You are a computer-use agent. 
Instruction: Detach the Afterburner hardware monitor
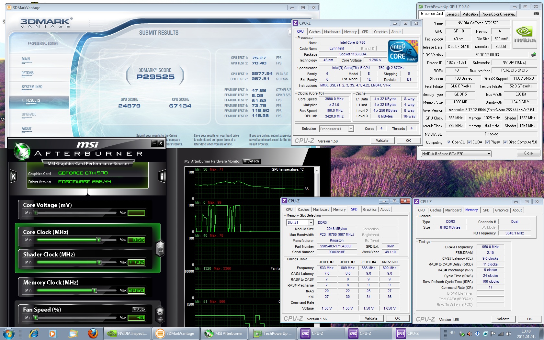pyautogui.click(x=252, y=161)
